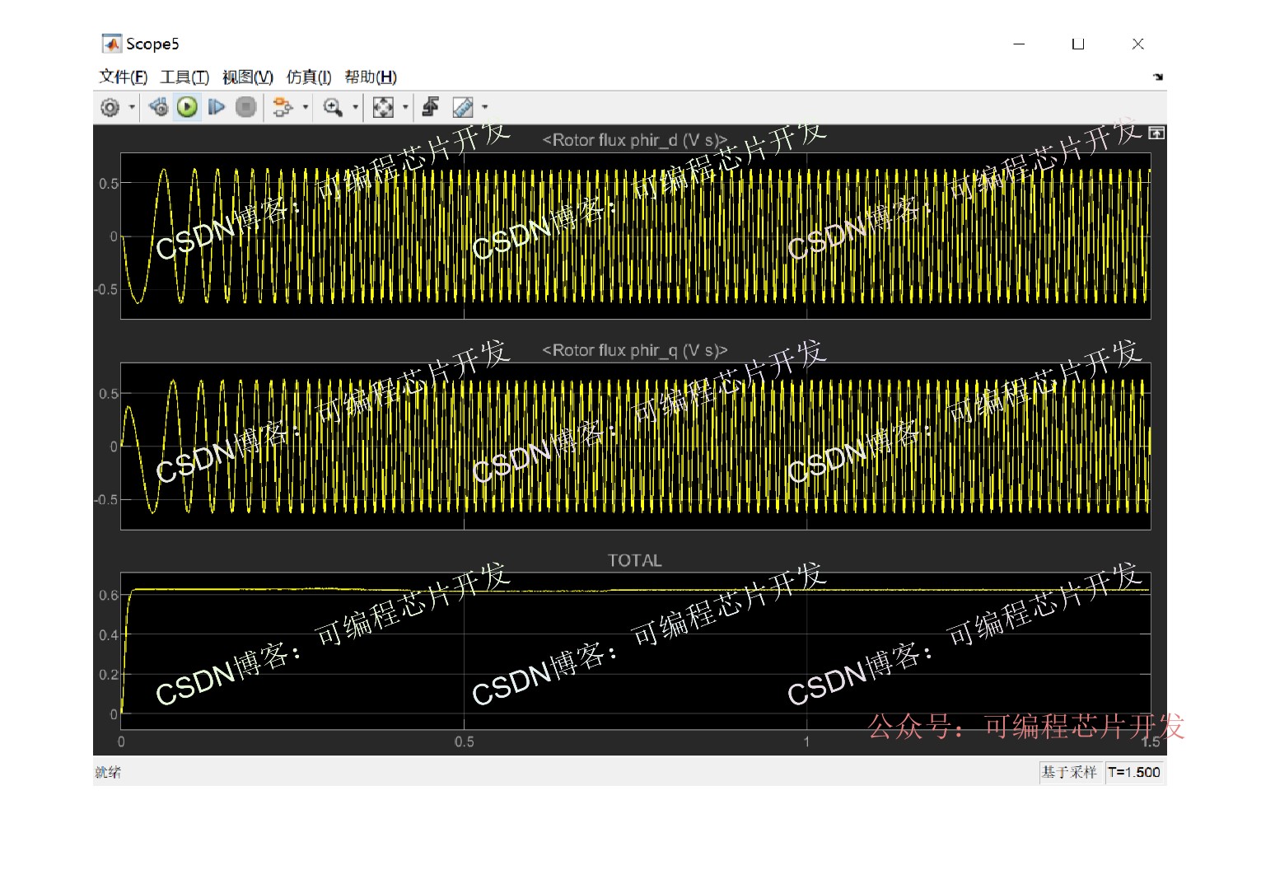The width and height of the screenshot is (1261, 870).
Task: Toggle the Cursor Measurements ruler icon
Action: click(x=463, y=107)
